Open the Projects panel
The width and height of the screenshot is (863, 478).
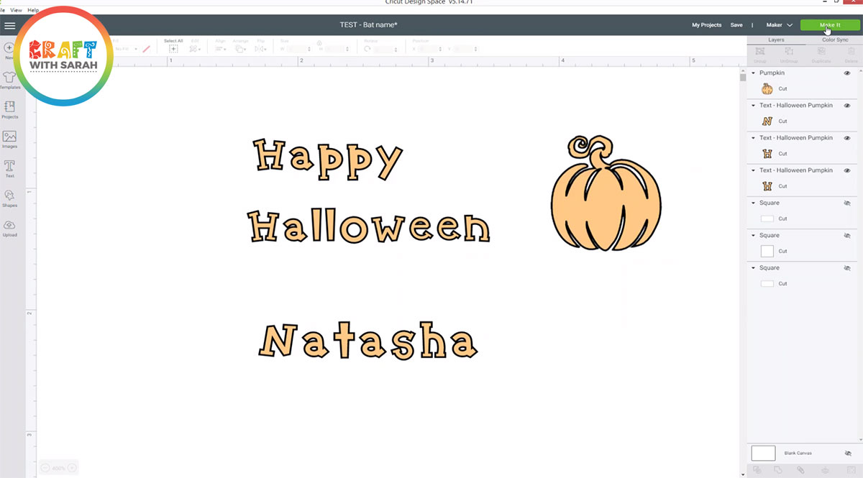pyautogui.click(x=9, y=109)
